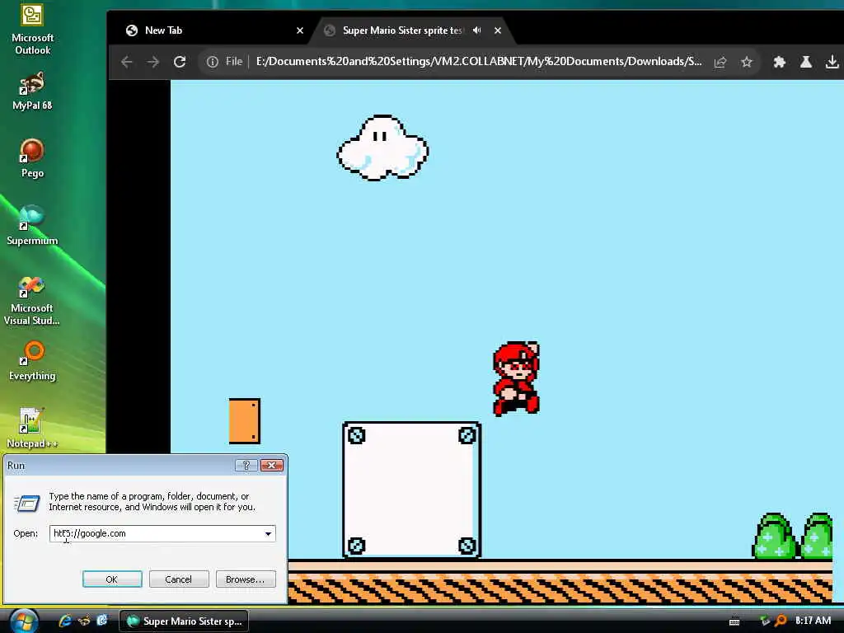Mute the Super Mario Sister tab audio
Viewport: 844px width, 633px height.
coord(477,30)
